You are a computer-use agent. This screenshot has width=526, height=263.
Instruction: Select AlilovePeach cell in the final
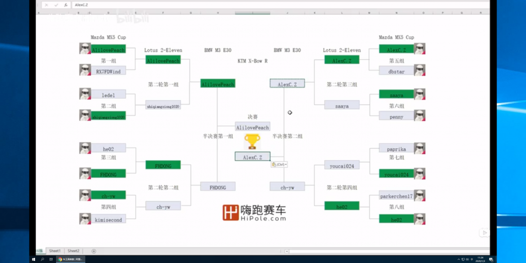pos(252,126)
